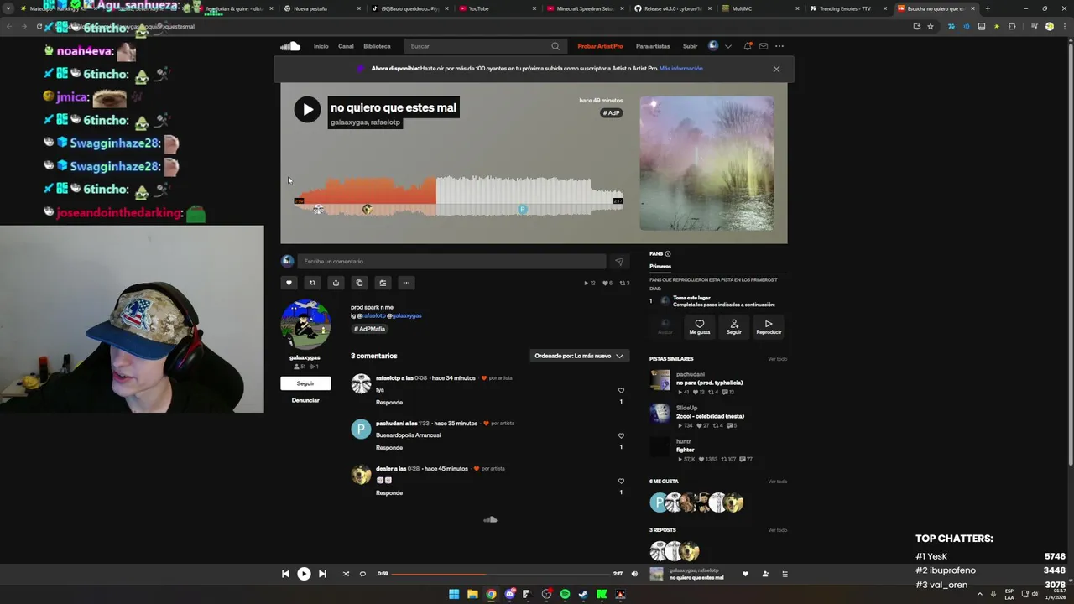
Task: Open galaaxygas profile avatar image
Action: tap(305, 325)
